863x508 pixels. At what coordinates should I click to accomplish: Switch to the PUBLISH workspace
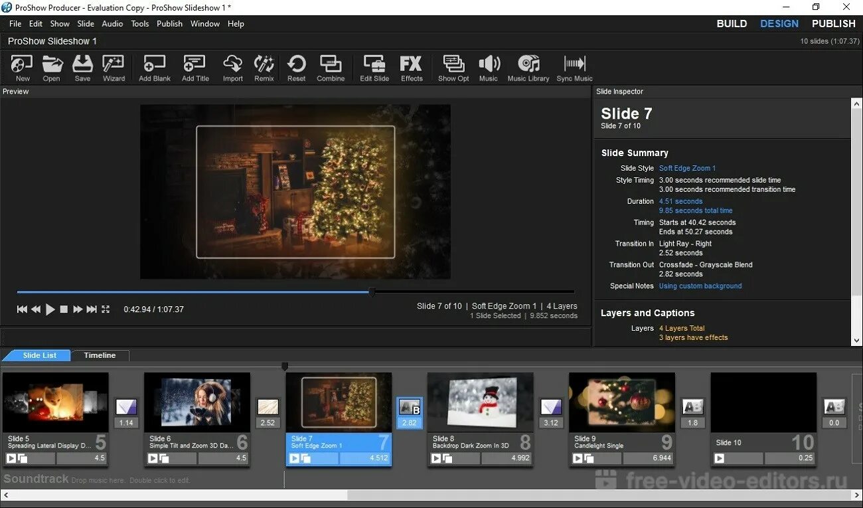[834, 23]
